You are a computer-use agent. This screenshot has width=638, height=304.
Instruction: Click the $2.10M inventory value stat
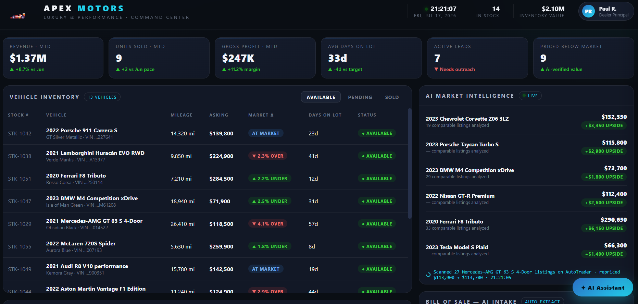(542, 11)
